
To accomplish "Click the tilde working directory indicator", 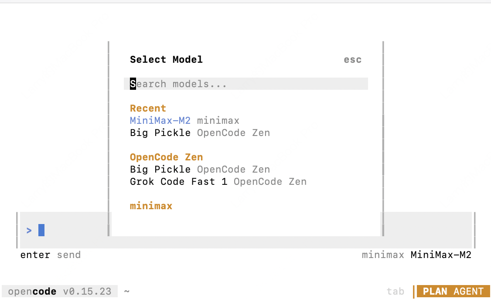I will (126, 291).
